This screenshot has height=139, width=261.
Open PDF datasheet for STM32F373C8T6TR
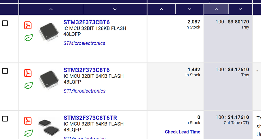[28, 121]
